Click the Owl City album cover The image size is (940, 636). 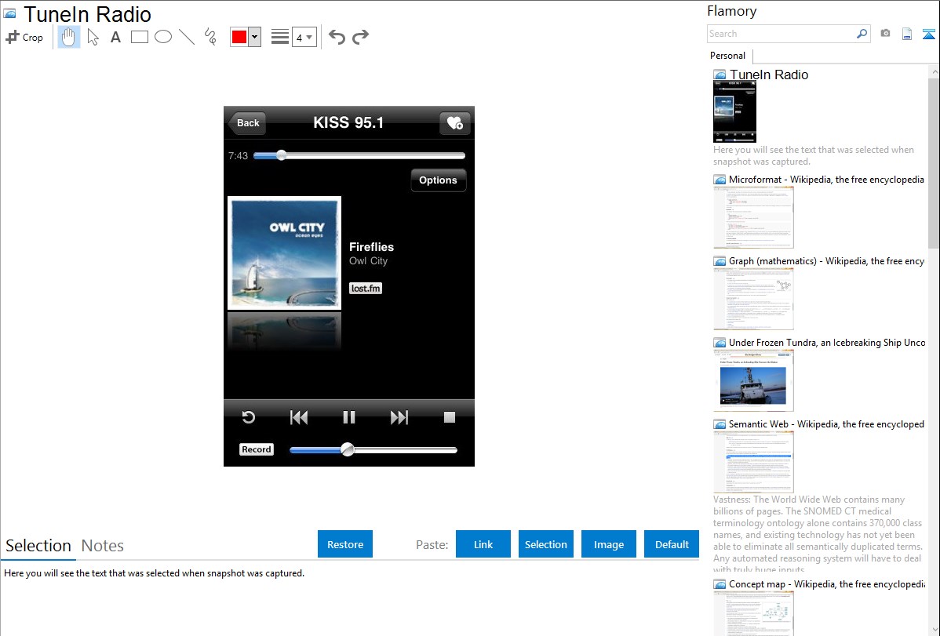285,253
